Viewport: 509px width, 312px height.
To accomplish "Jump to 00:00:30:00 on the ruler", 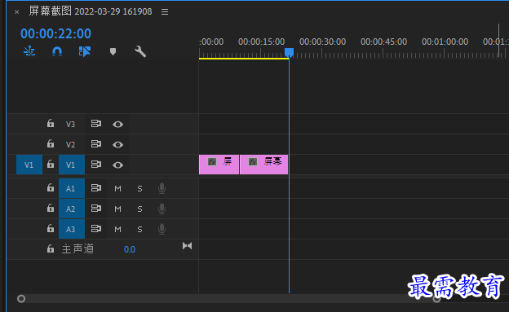I will (x=322, y=42).
